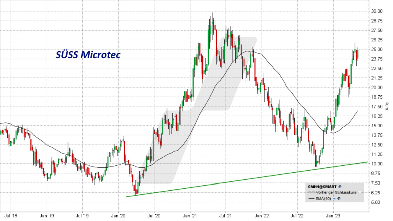Toggle the SMA(40) checkmark in legend

pyautogui.click(x=334, y=199)
